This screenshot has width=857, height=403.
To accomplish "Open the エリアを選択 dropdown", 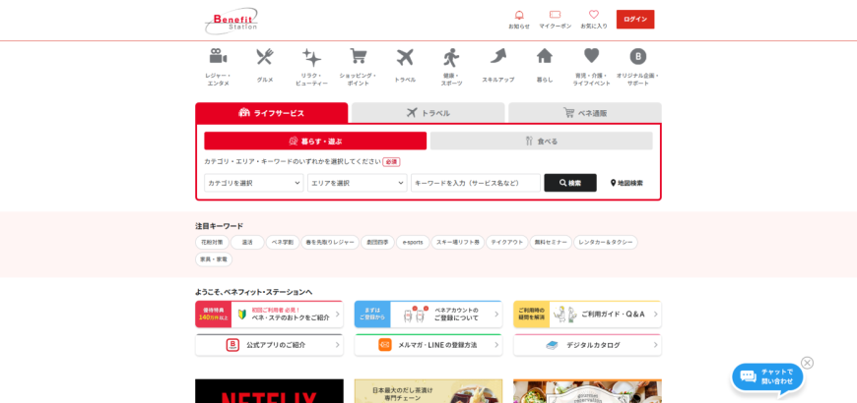I will click(358, 183).
